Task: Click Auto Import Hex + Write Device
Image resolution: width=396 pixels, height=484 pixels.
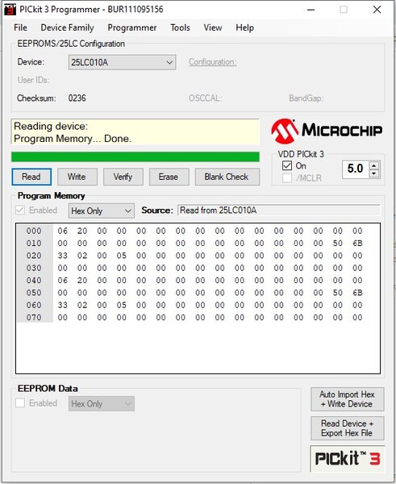Action: coord(348,399)
